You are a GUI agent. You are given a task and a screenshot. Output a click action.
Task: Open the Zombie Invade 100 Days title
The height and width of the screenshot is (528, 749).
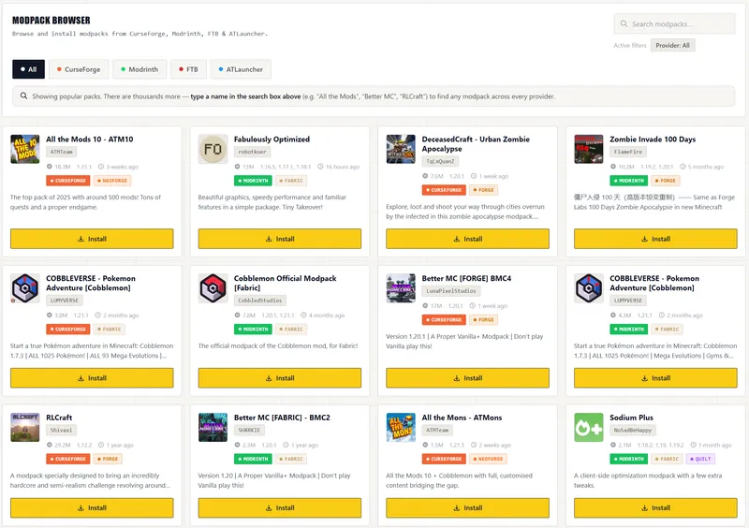point(653,139)
